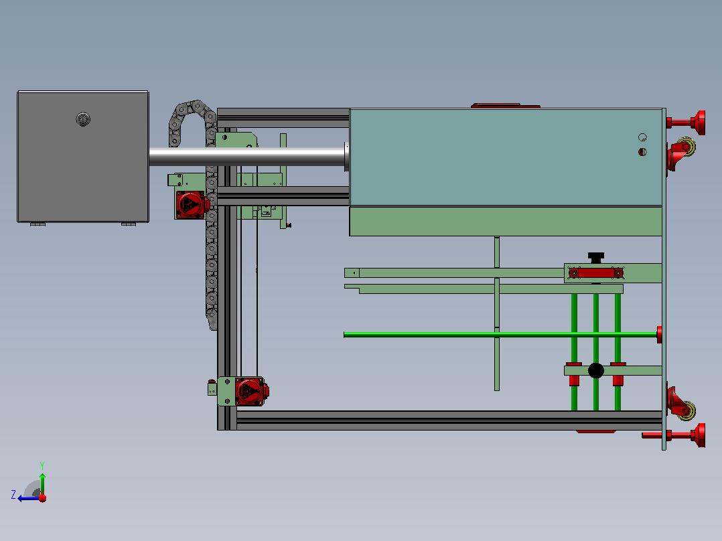Viewport: 722px width, 541px height.
Task: Select the red clamp bar under the black star knob
Action: pyautogui.click(x=596, y=273)
